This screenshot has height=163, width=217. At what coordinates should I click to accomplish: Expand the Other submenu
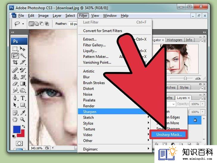[148, 140]
